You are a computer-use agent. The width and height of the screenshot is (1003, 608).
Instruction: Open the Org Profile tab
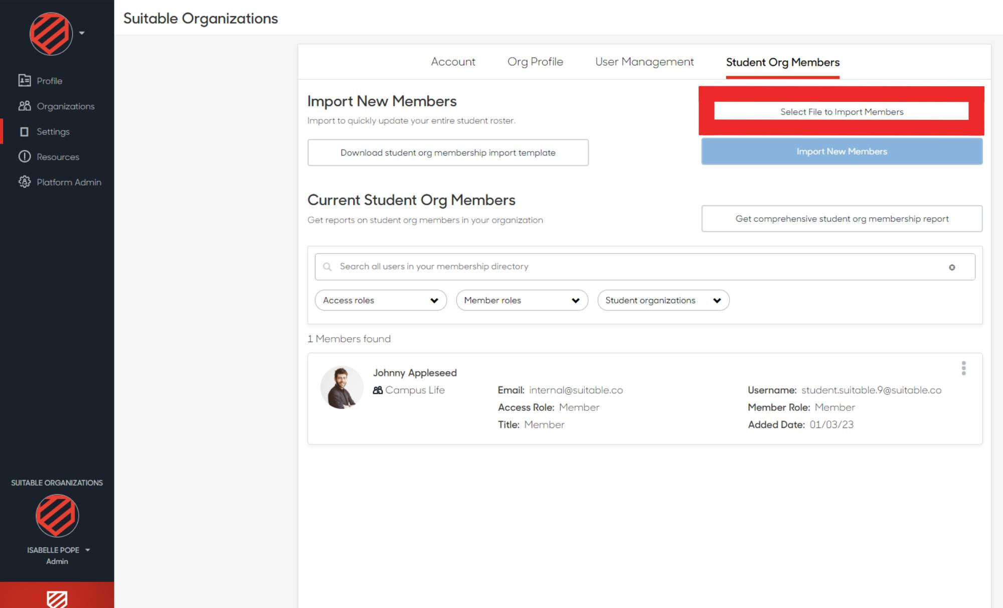(x=535, y=62)
